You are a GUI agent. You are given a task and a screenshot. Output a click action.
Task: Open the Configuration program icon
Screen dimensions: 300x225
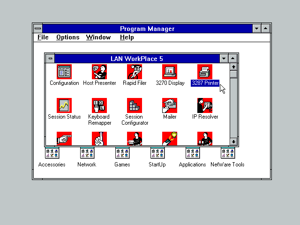[64, 72]
